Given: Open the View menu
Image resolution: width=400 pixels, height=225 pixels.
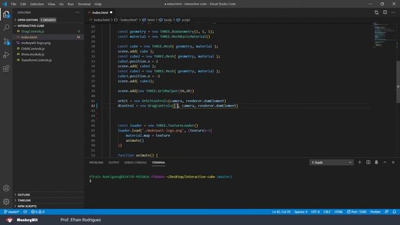Looking at the screenshot, I should pyautogui.click(x=51, y=4).
